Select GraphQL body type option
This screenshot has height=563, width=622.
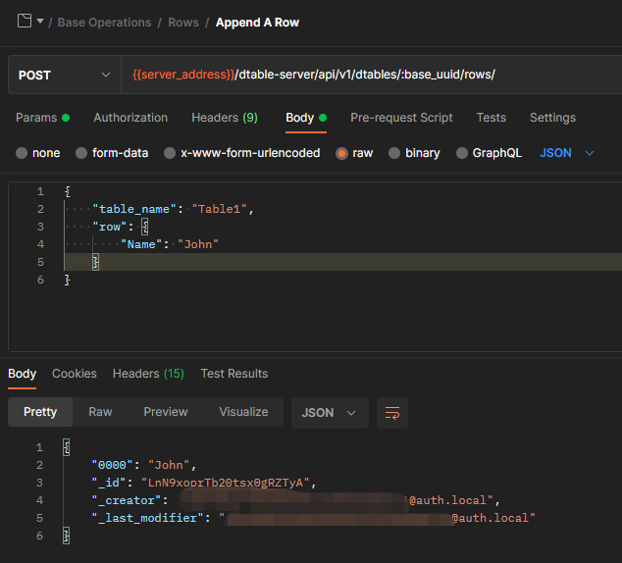pos(462,153)
